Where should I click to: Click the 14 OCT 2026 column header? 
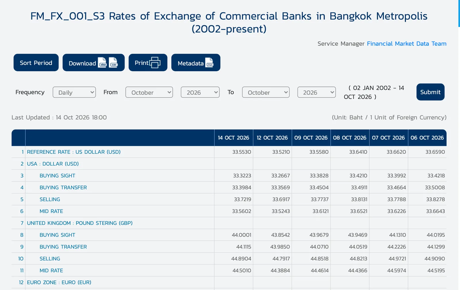(233, 138)
